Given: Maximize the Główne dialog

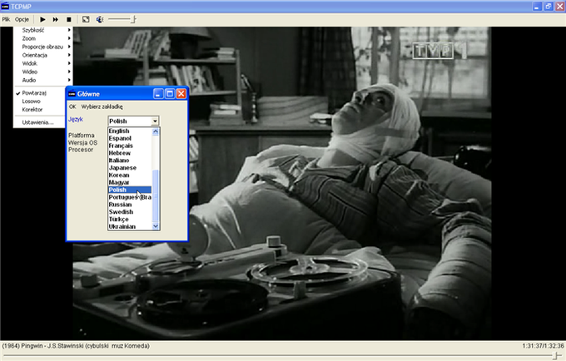Looking at the screenshot, I should 170,94.
